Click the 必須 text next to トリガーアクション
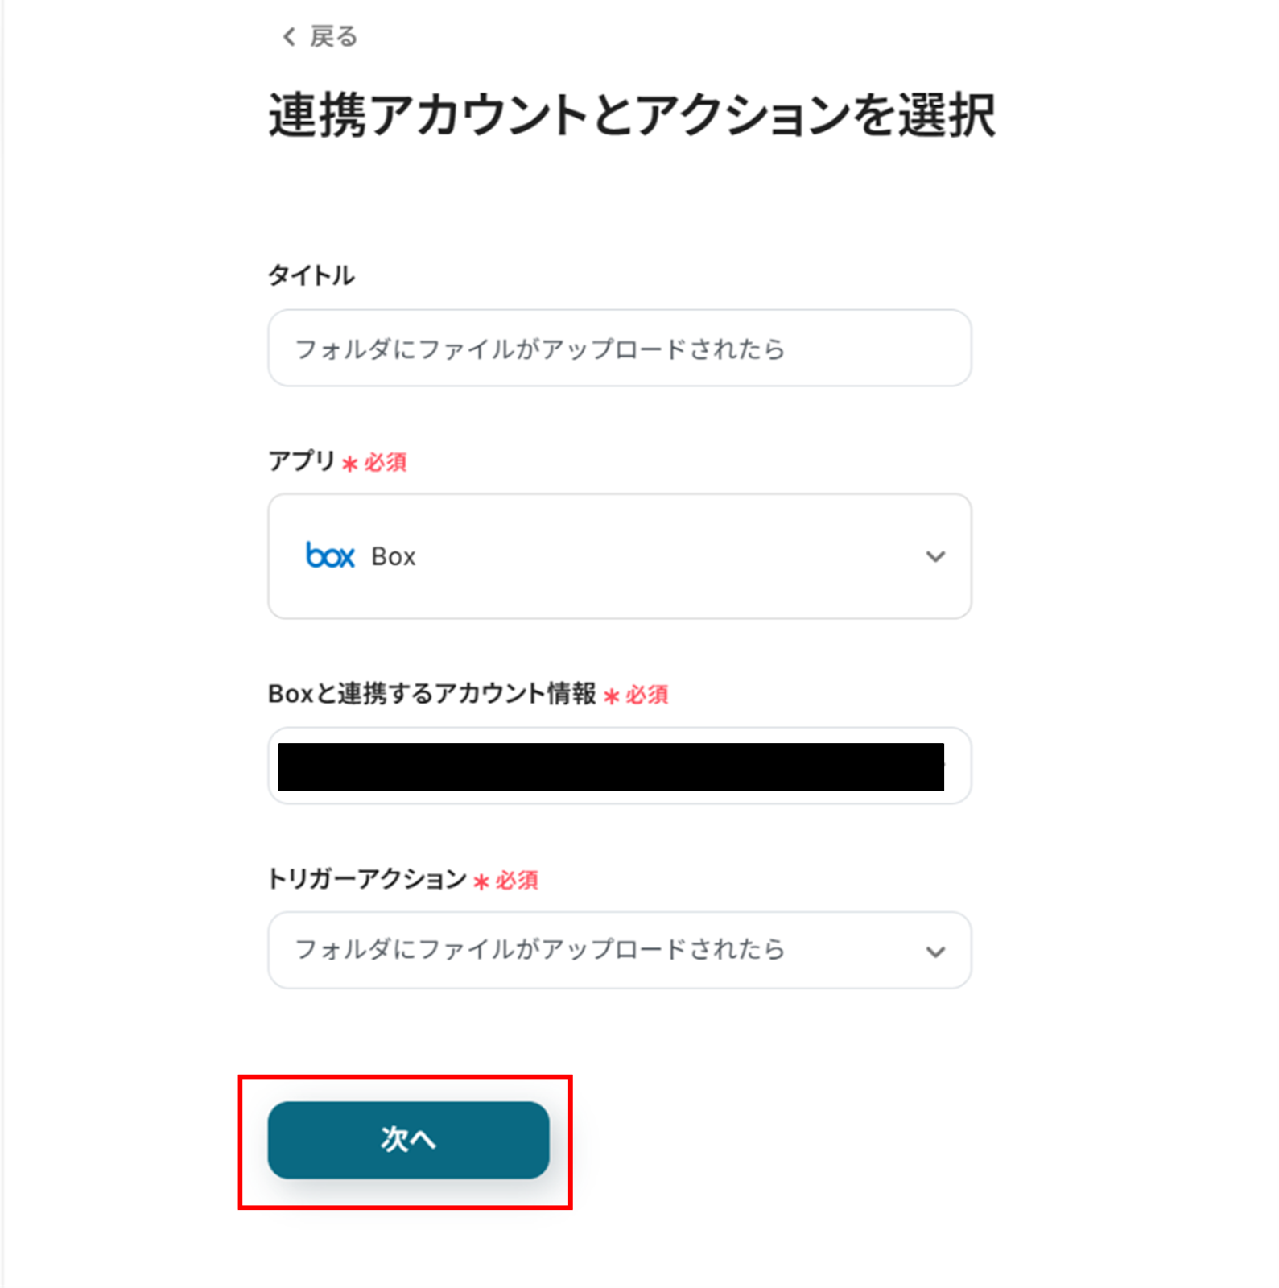1279x1288 pixels. (517, 881)
